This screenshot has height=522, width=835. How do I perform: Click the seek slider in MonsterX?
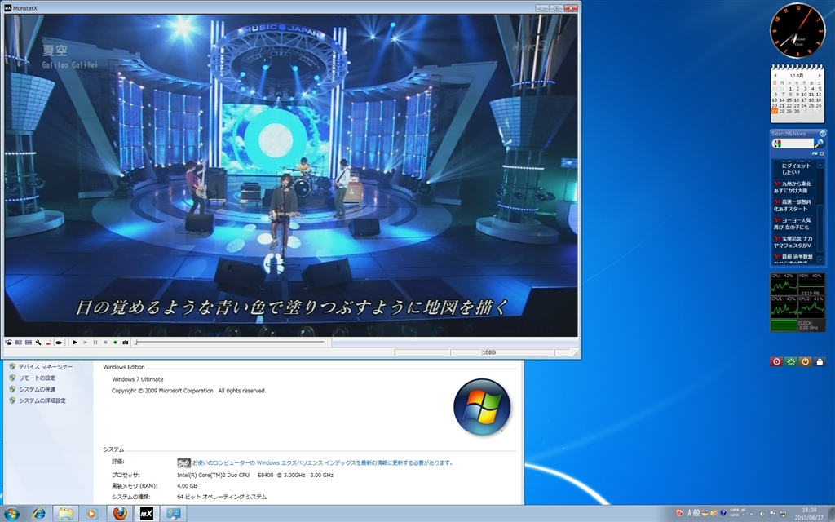(228, 342)
